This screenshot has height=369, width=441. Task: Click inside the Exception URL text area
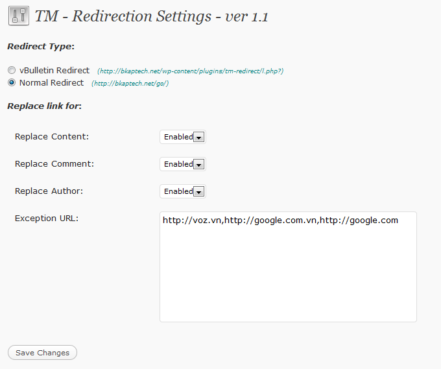click(x=288, y=267)
